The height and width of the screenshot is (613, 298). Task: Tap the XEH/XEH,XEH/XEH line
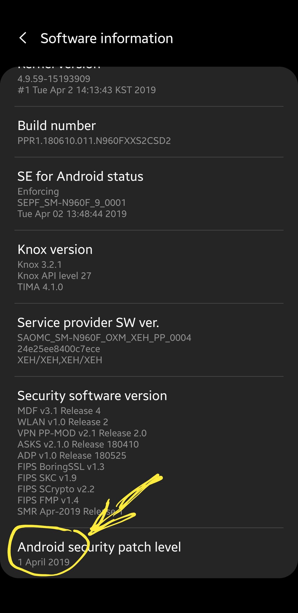point(60,360)
